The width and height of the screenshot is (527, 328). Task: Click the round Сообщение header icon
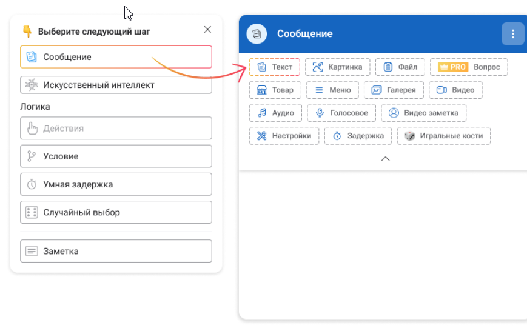257,33
